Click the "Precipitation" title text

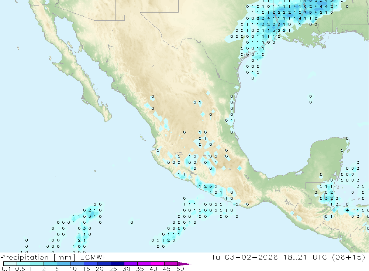point(24,257)
